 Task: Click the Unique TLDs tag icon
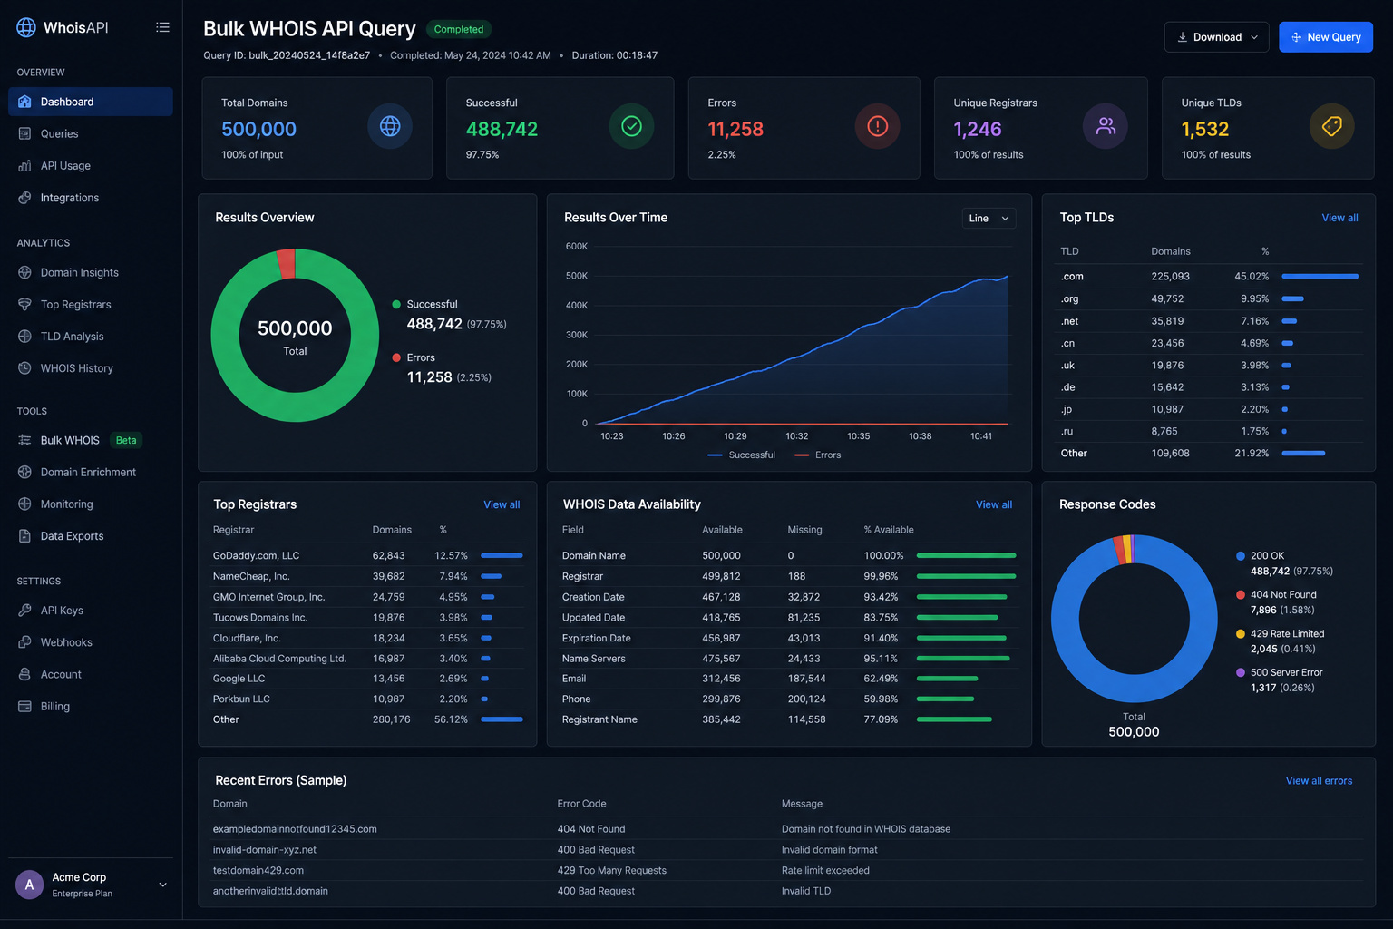1332,126
